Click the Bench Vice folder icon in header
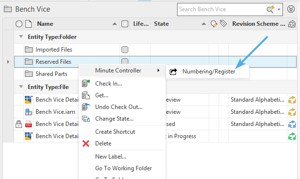Screen dimensions: 300x179 [x=8, y=9]
